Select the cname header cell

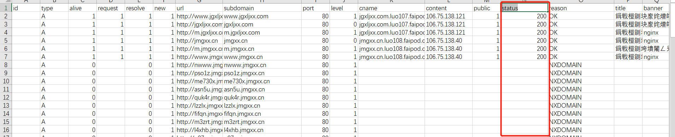point(391,8)
